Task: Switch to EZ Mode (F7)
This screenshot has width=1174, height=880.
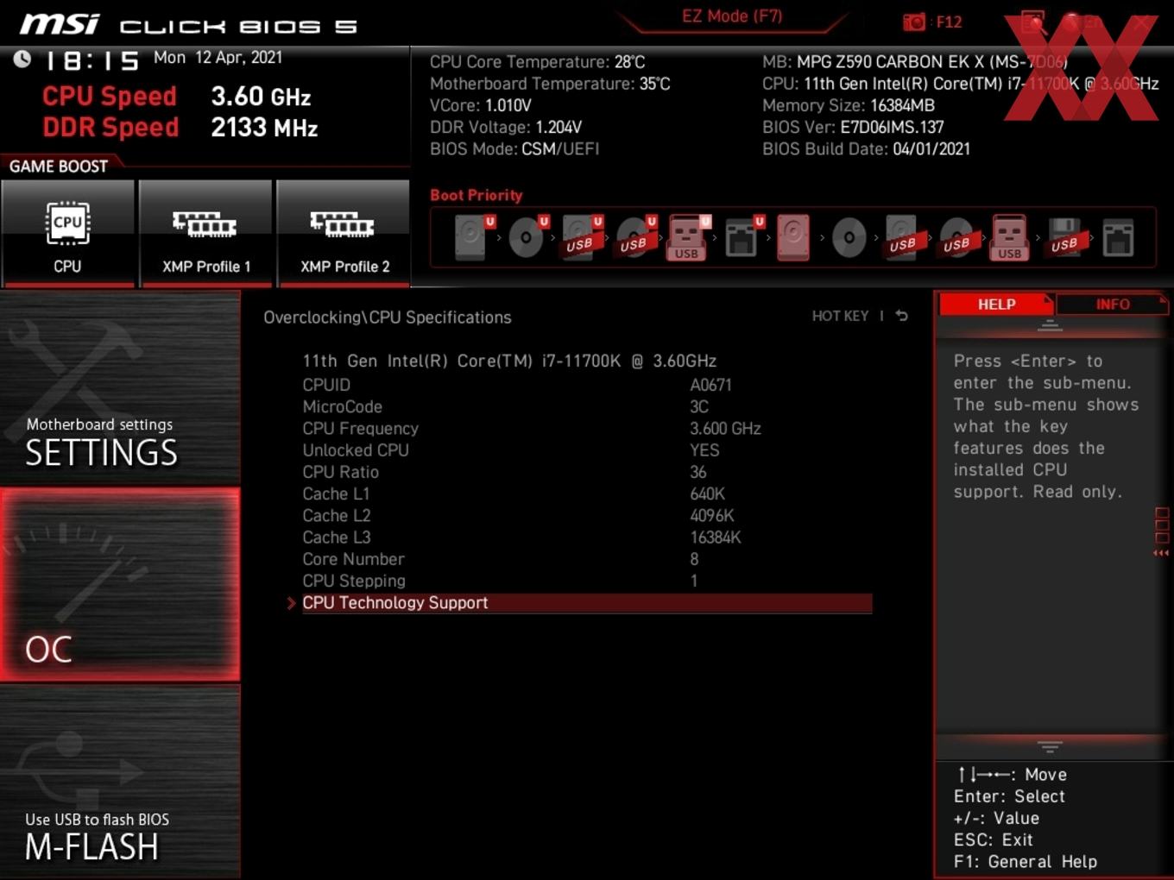Action: tap(732, 16)
